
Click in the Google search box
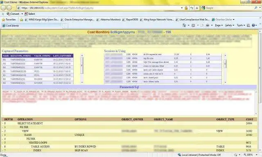click(228, 8)
